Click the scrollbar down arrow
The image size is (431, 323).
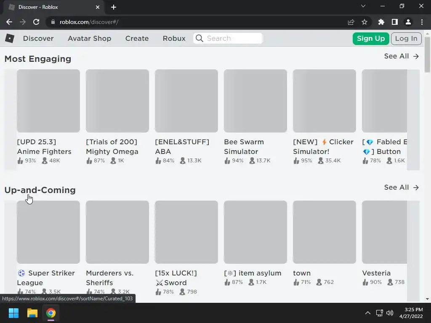[x=427, y=299]
